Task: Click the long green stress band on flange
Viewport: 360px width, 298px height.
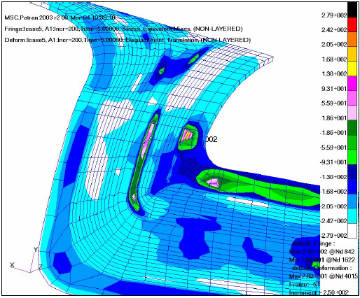Action: point(258,187)
